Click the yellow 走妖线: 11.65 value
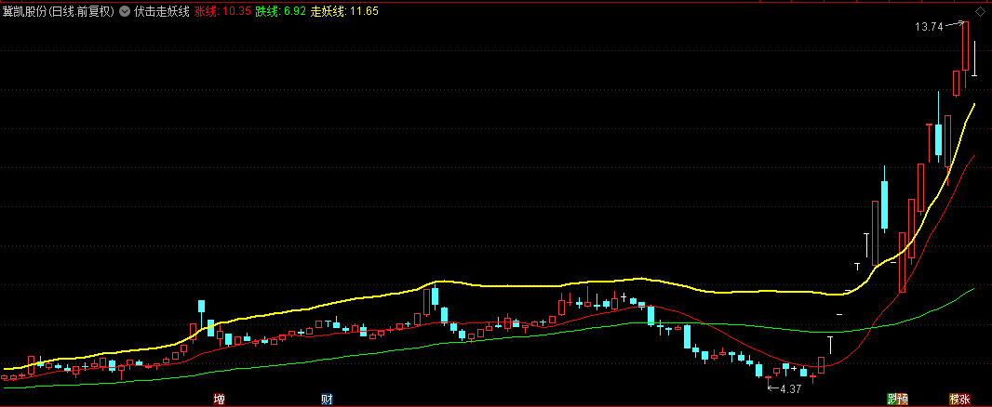 344,11
